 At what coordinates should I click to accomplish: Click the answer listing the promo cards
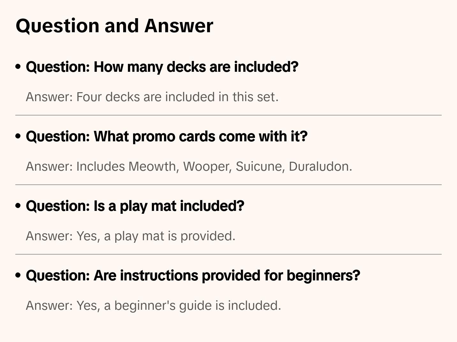189,167
